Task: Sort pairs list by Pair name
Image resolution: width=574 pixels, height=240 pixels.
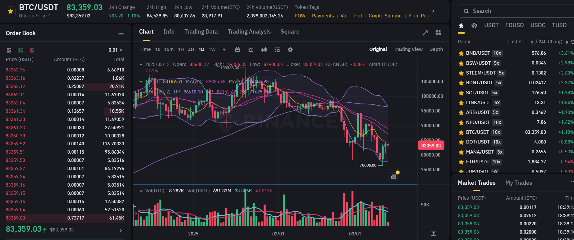Action: (x=464, y=42)
